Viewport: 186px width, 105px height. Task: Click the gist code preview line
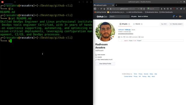tap(151, 41)
